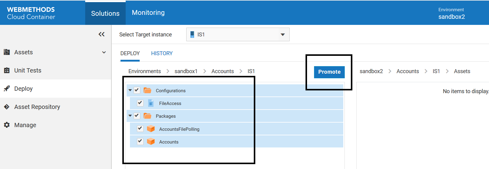Uncheck the AccountsFilePolling checkbox

tap(140, 128)
